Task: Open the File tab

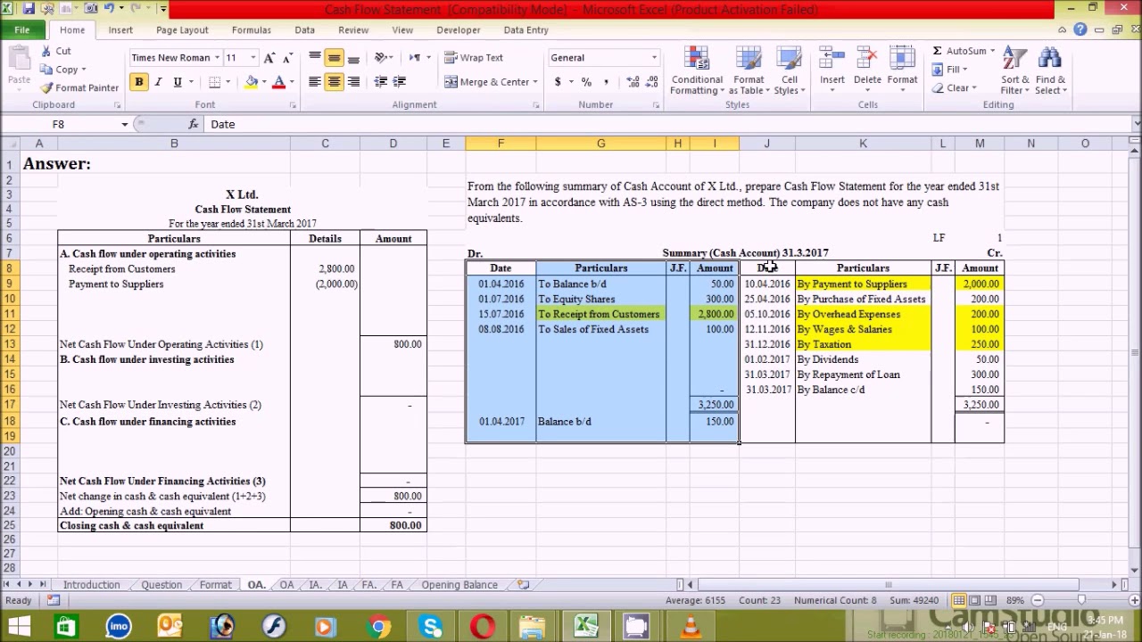Action: coord(21,29)
